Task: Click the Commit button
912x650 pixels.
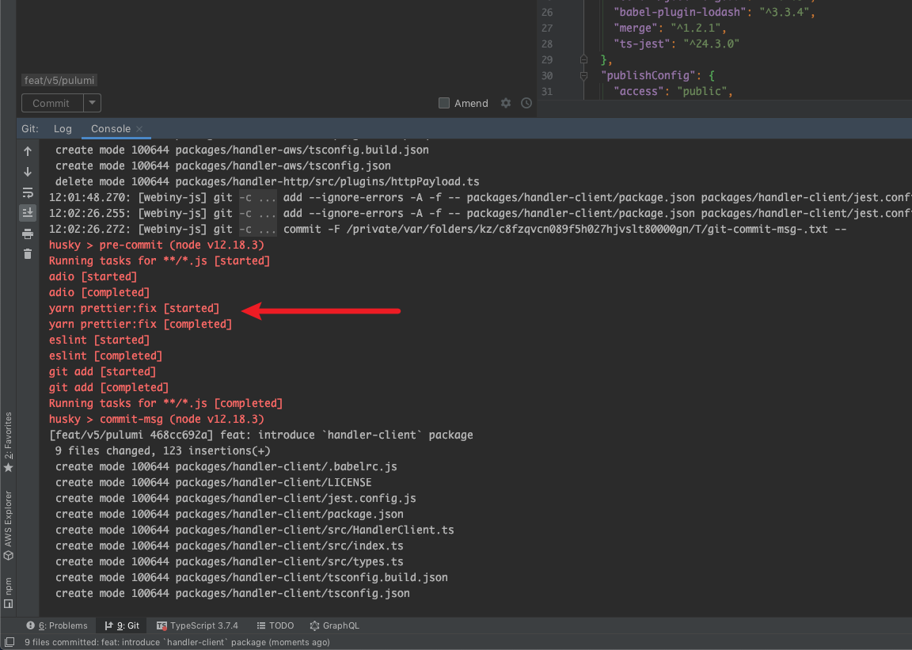Action: pos(51,103)
